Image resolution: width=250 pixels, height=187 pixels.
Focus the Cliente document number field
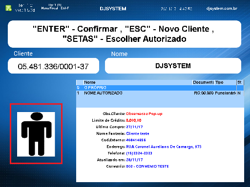tap(53, 66)
